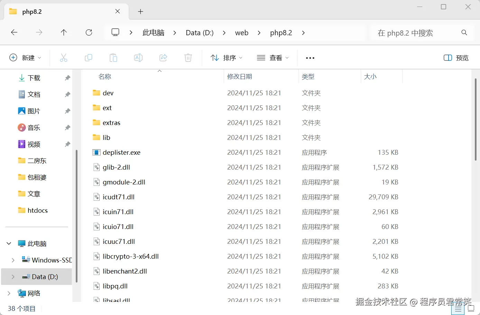Sort by 名称 column header
The width and height of the screenshot is (480, 315).
[x=105, y=77]
